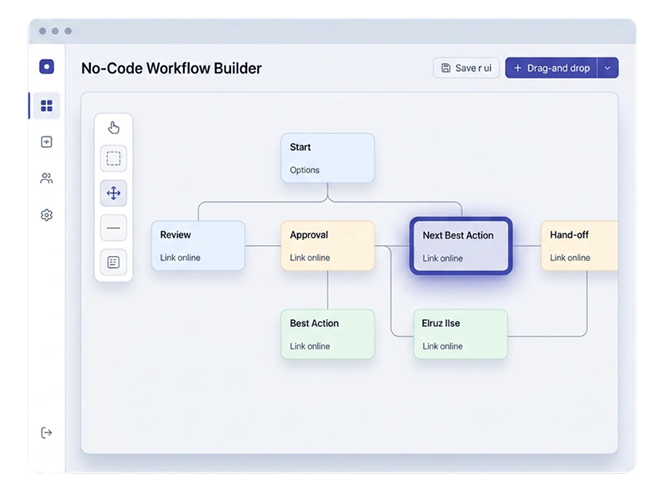Click the form layout tool icon
The image size is (655, 493).
(x=113, y=262)
